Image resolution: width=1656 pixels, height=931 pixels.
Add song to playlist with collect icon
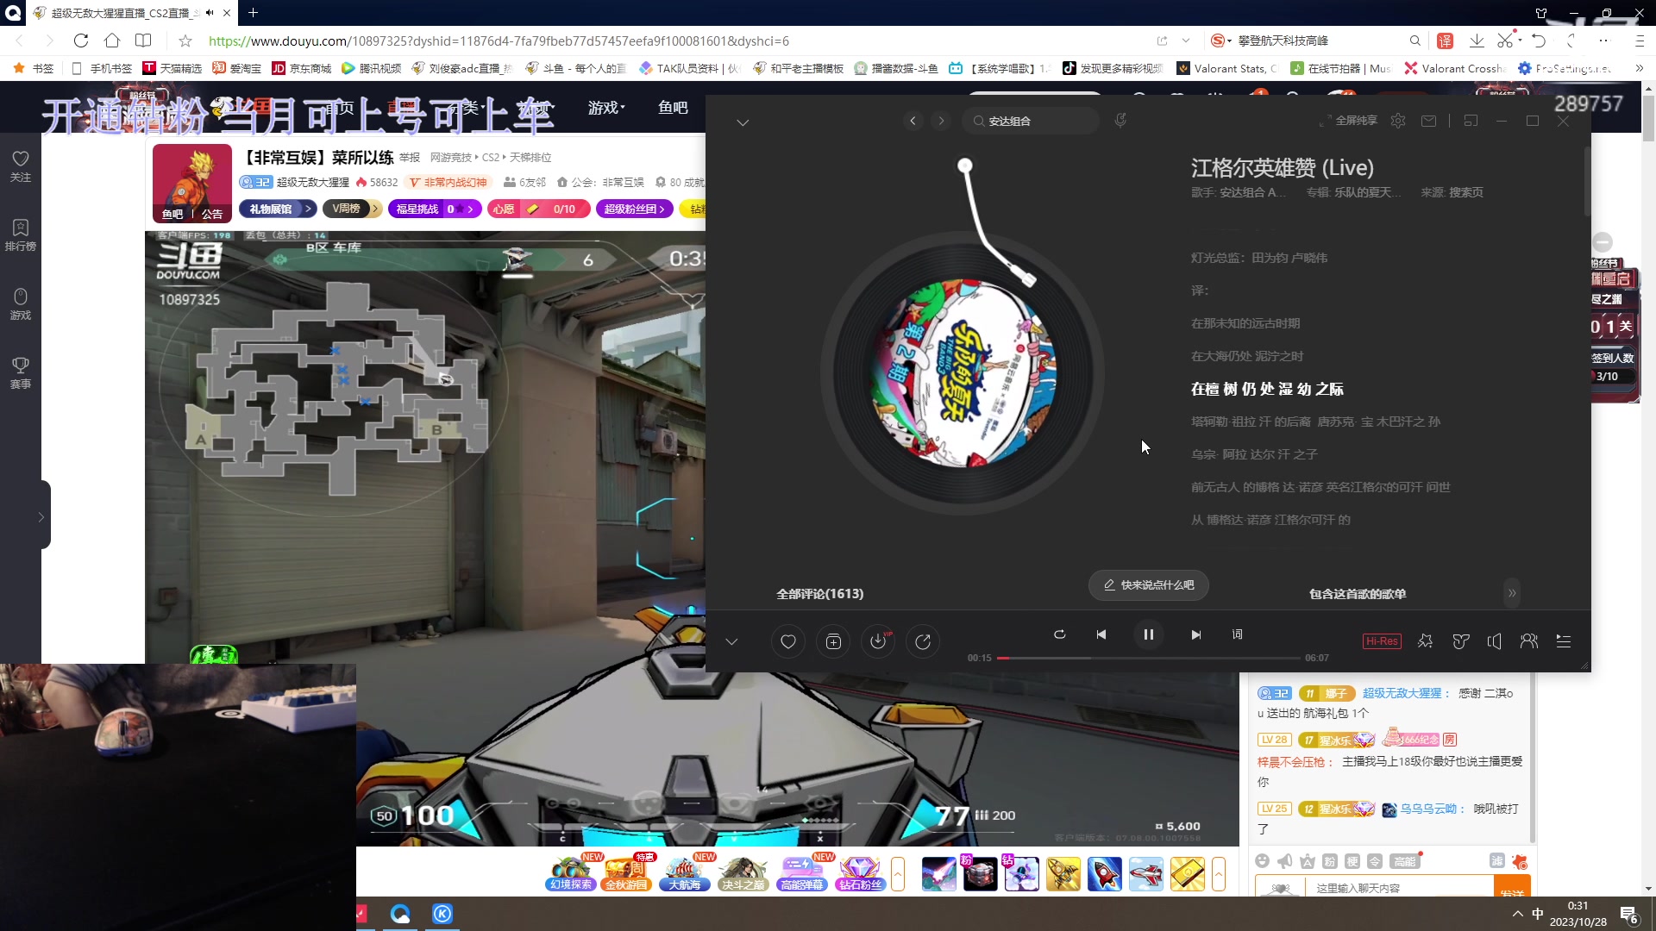[x=833, y=641]
